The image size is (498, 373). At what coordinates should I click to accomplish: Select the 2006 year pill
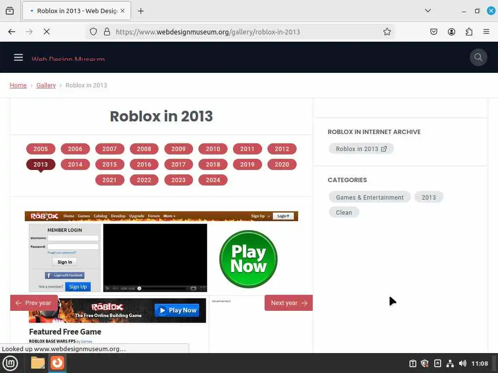tap(75, 149)
